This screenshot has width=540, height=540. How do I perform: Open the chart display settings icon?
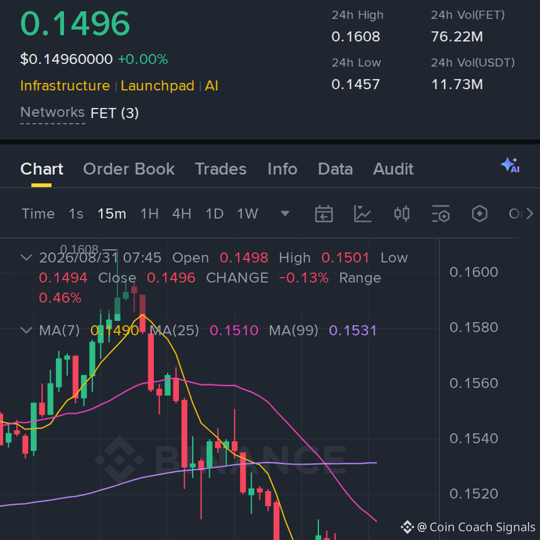coord(441,214)
